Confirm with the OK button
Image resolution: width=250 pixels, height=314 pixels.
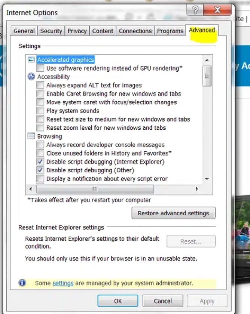[x=118, y=301]
